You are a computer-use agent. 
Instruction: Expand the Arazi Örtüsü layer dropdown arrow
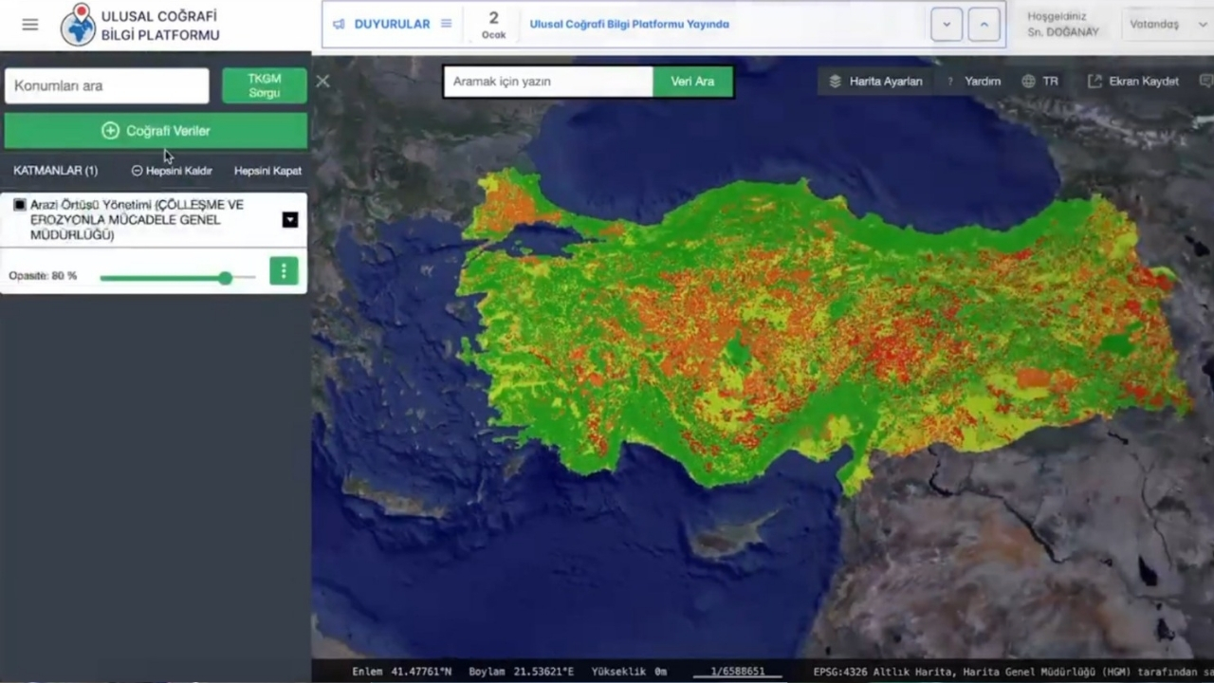pos(290,220)
